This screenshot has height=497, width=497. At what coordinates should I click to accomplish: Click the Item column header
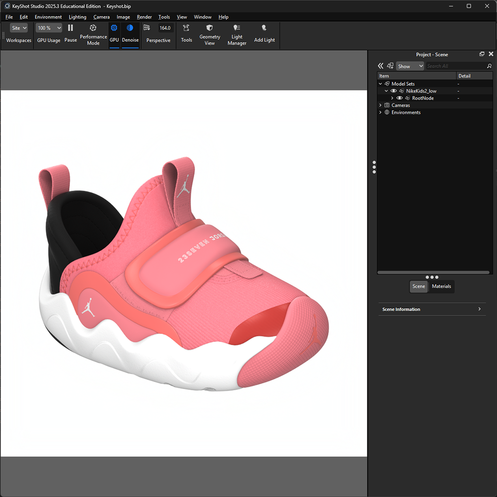coord(417,76)
